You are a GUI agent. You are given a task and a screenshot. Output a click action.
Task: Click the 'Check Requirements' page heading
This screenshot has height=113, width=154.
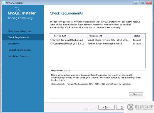tap(66, 13)
